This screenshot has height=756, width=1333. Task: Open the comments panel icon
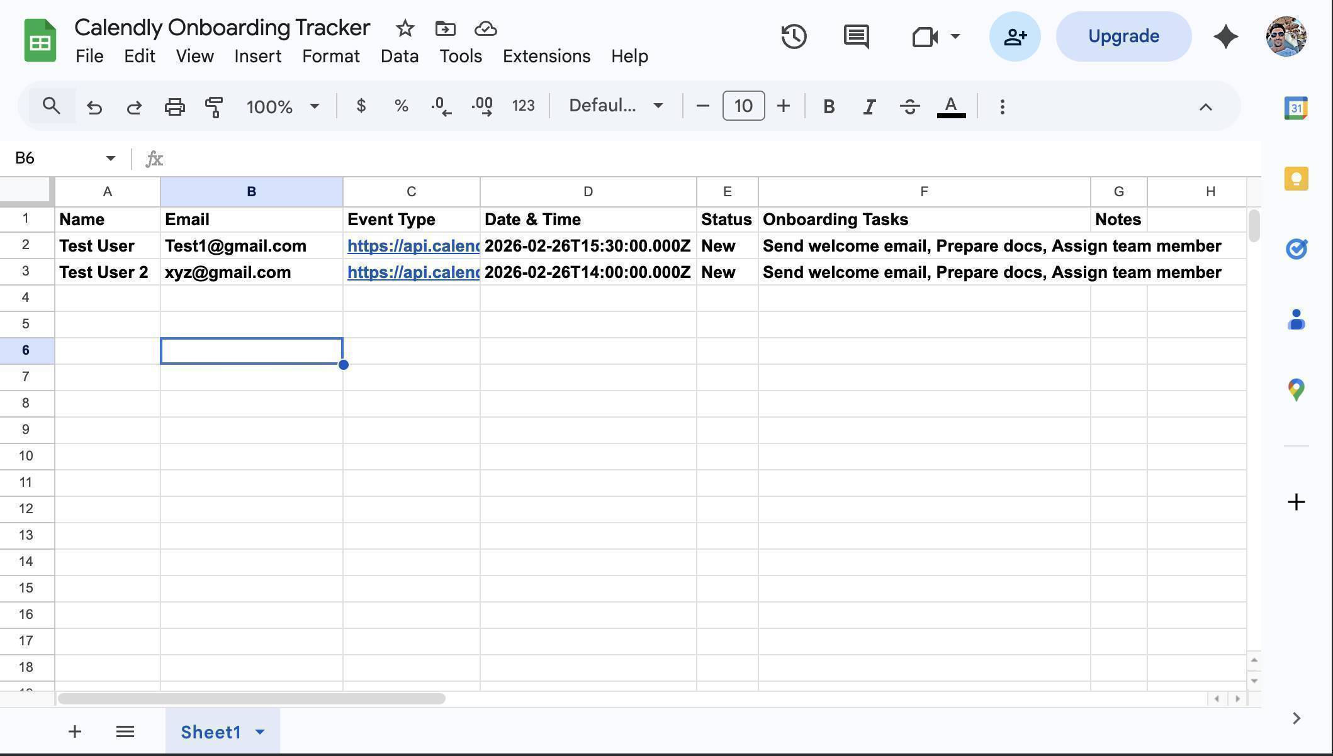(856, 36)
